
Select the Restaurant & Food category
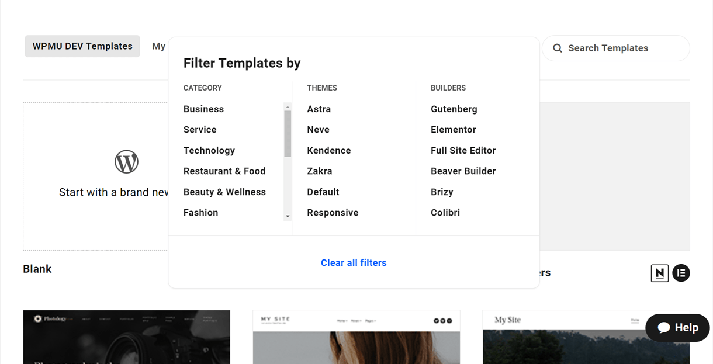click(224, 171)
